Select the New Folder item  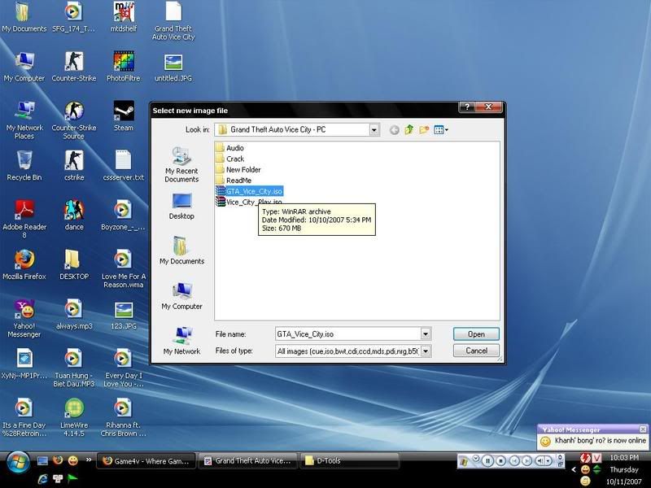pos(238,169)
